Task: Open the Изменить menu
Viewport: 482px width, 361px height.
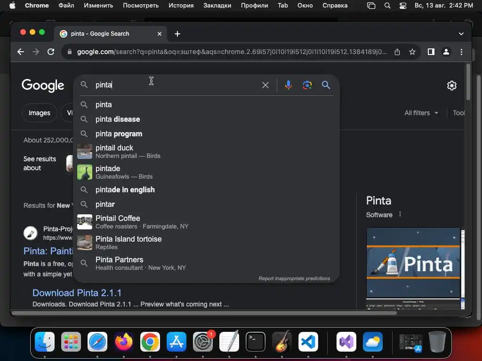Action: [98, 6]
